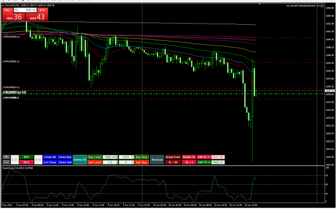Click the plus button in dashboard panel
336x209 pixels.
coord(6,157)
